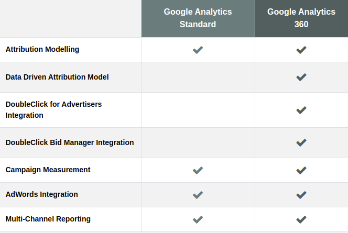
Task: Click Campaign Measurement checkmark in Standard column
Action: 198,170
